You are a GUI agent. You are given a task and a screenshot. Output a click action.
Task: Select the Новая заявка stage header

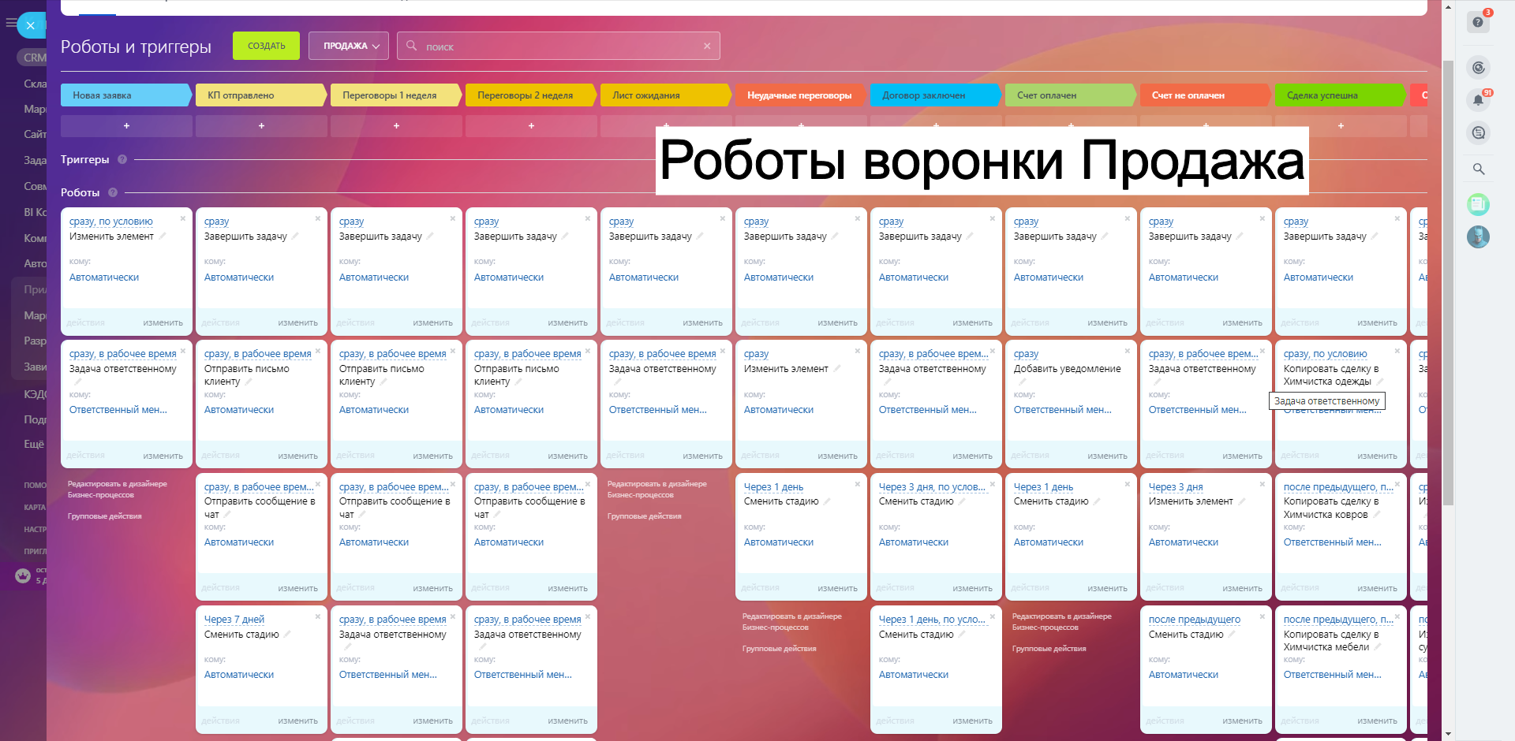(125, 95)
